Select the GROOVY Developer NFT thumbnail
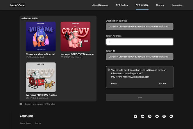193x129 pixels. [76, 36]
